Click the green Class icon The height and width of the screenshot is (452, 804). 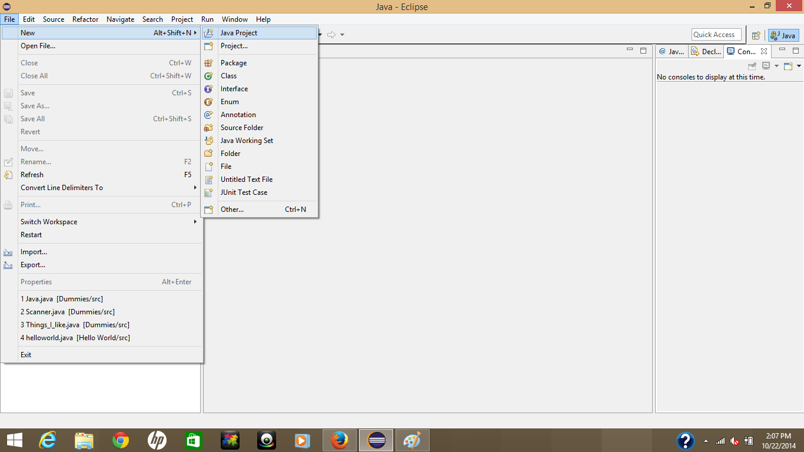point(208,76)
